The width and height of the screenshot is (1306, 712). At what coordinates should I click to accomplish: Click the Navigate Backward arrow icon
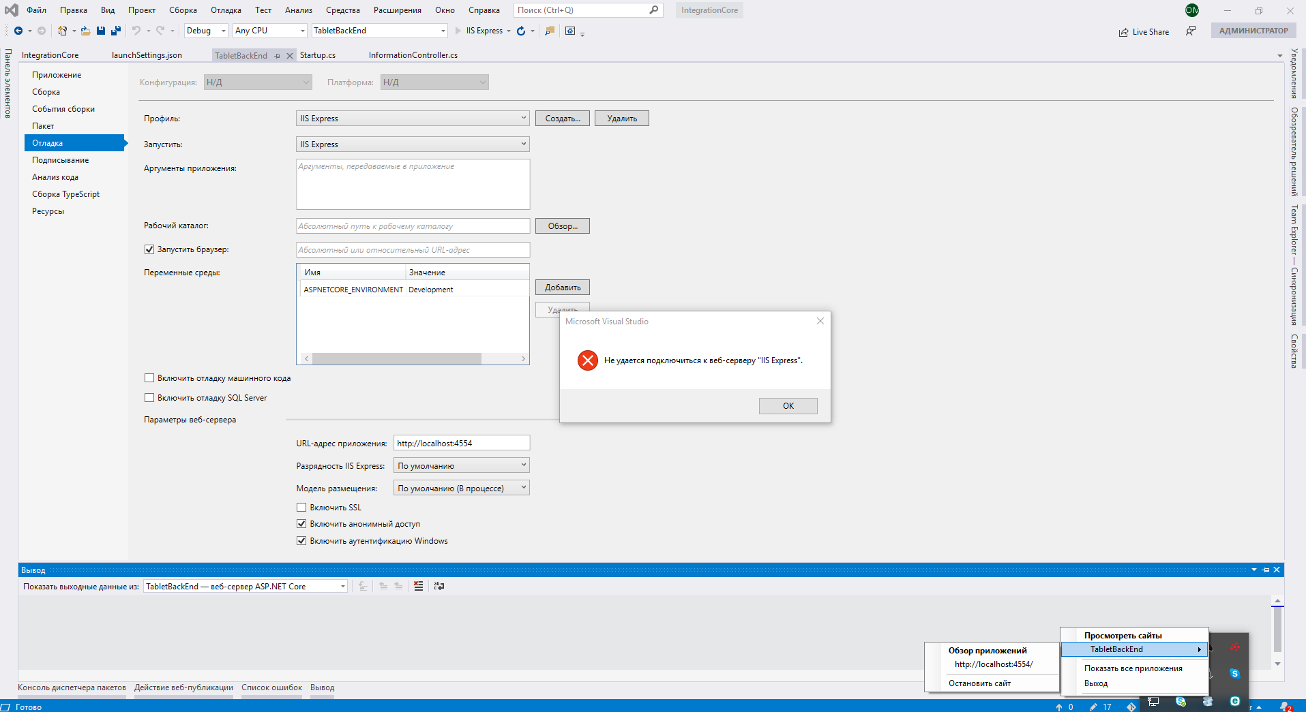pos(18,31)
